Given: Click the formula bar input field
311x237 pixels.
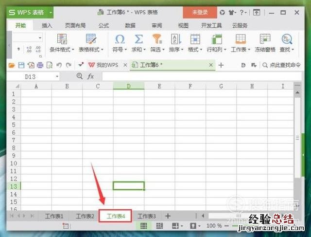Looking at the screenshot, I should point(202,76).
